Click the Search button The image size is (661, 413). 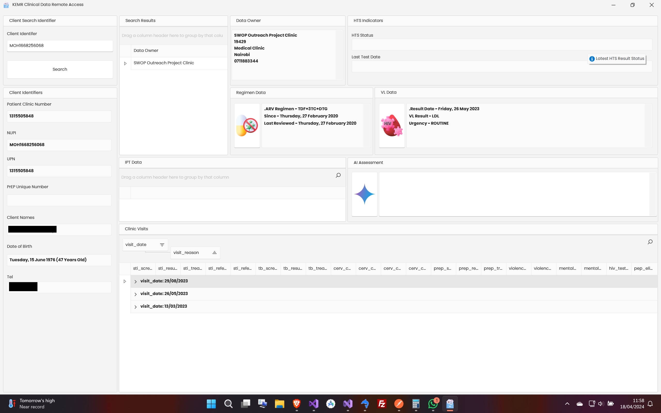pyautogui.click(x=60, y=69)
